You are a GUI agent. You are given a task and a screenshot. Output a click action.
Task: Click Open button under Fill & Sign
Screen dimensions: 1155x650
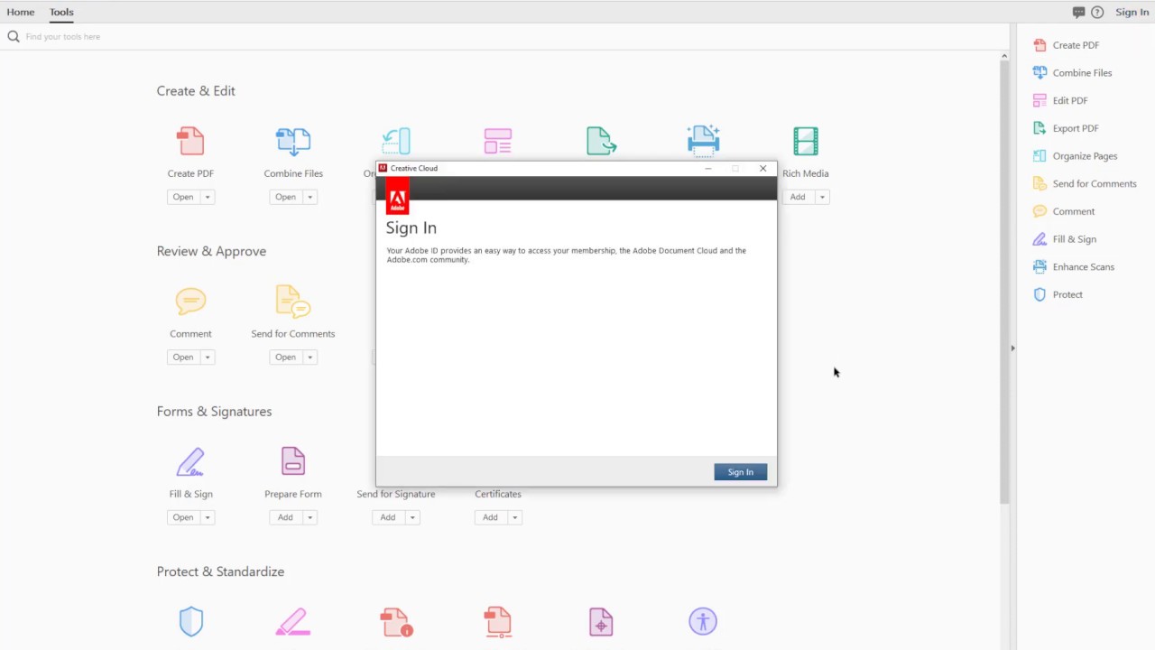click(183, 517)
